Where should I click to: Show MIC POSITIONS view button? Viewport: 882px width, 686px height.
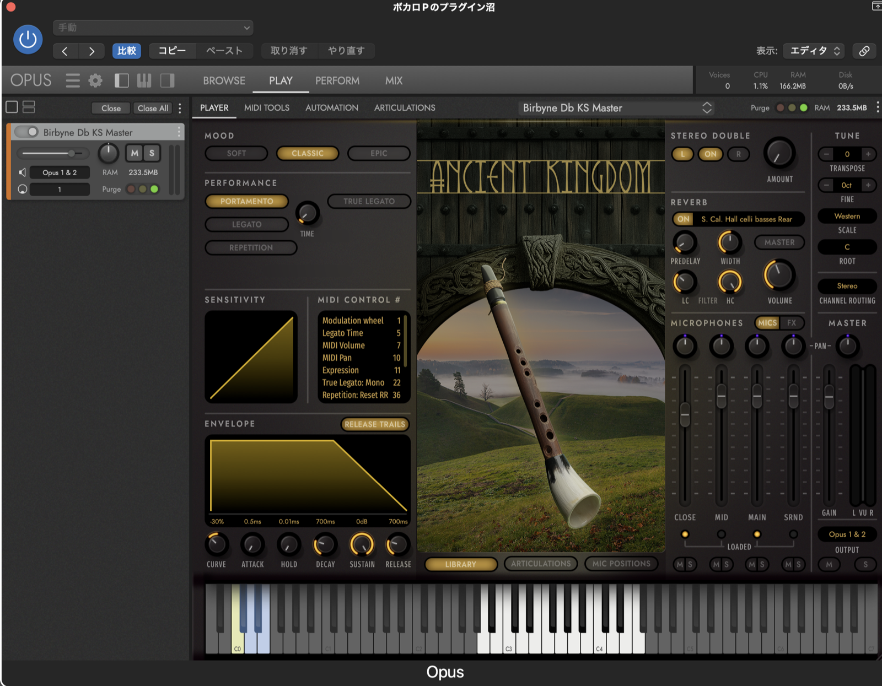coord(621,564)
